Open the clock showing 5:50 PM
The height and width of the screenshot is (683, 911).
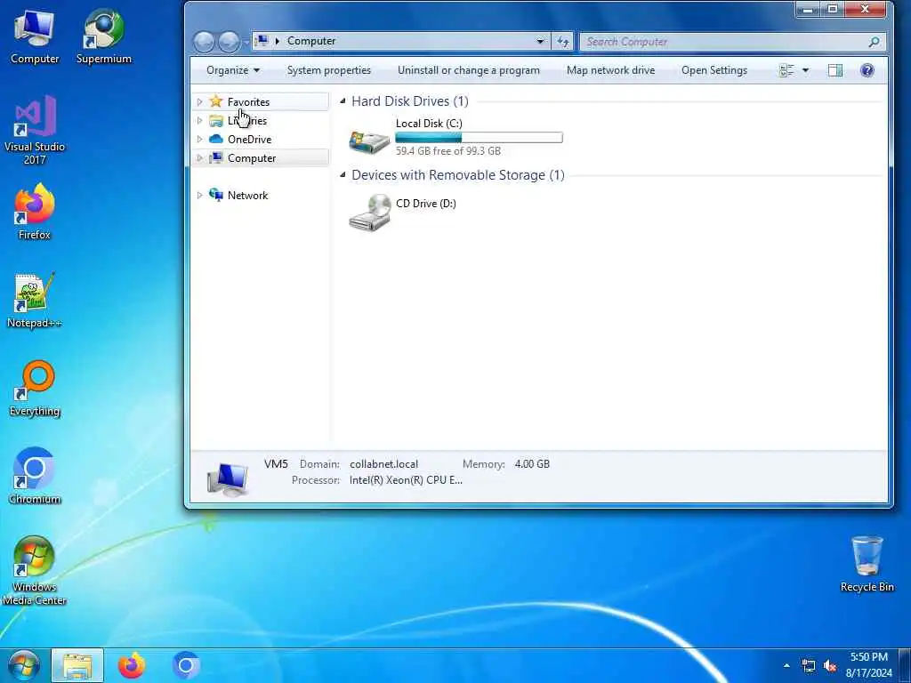tap(868, 665)
